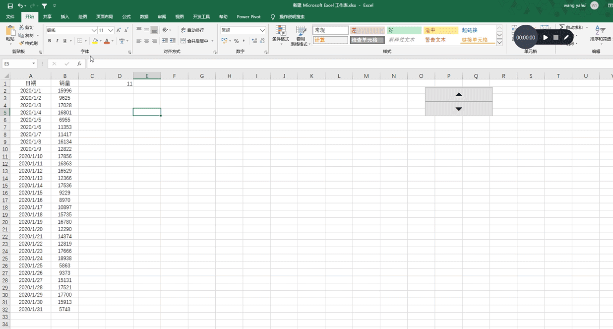613x329 pixels.
Task: Open the Page Layout (页面布局) tab
Action: click(x=105, y=17)
